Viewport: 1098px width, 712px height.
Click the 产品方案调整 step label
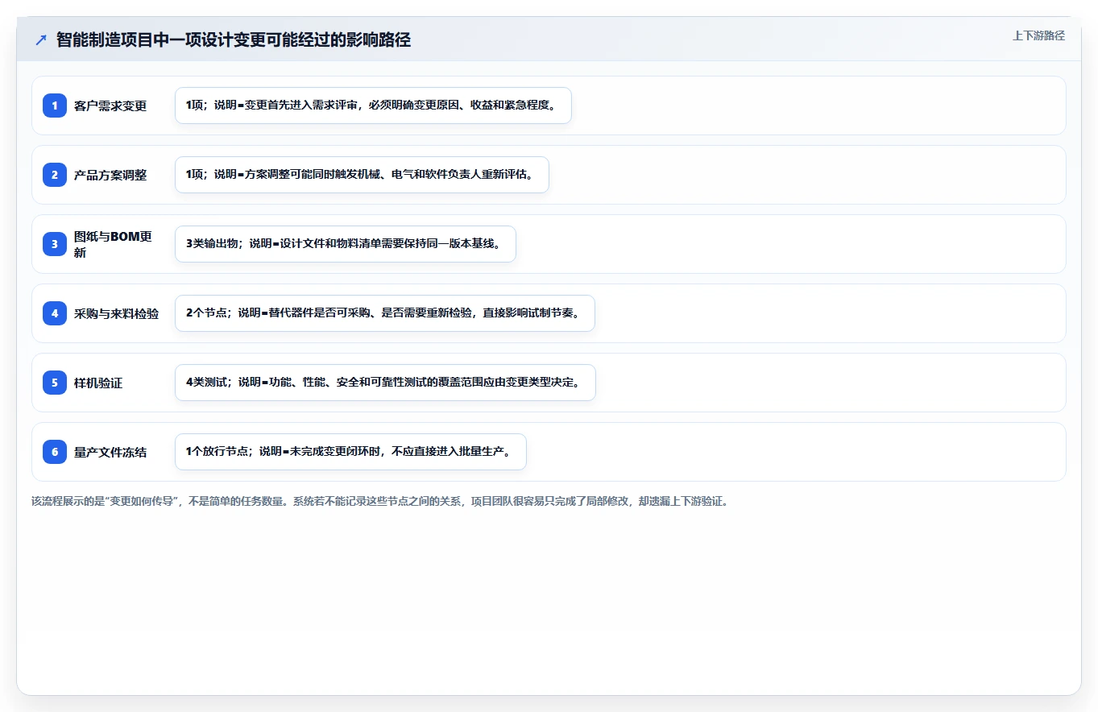pos(110,175)
